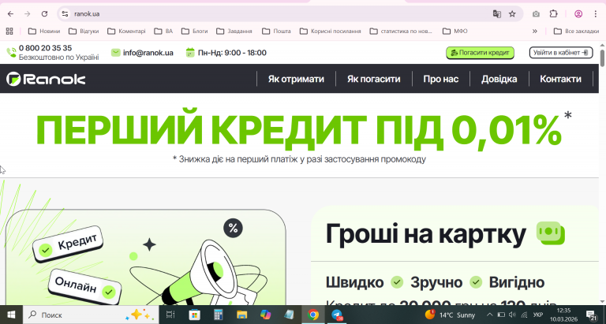This screenshot has width=606, height=324.
Task: Click the phone icon beside 0 800 20 35 35
Action: click(x=11, y=53)
